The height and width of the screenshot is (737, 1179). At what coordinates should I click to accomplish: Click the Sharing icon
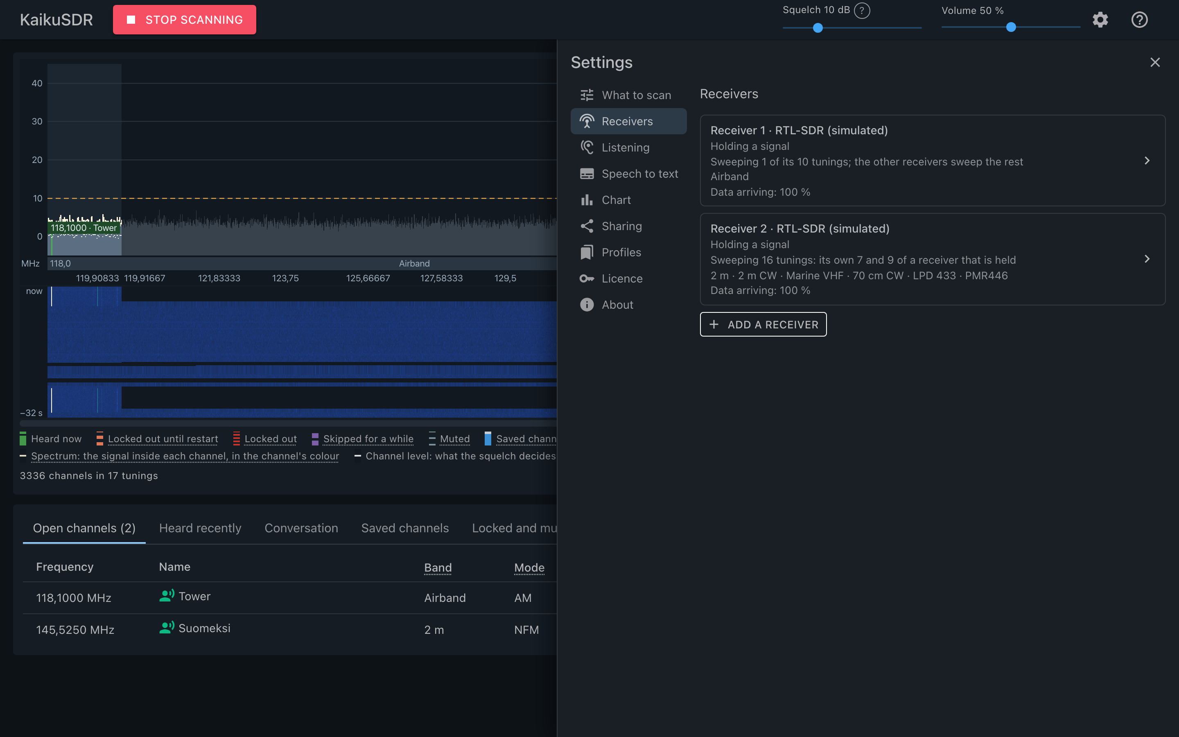click(587, 226)
